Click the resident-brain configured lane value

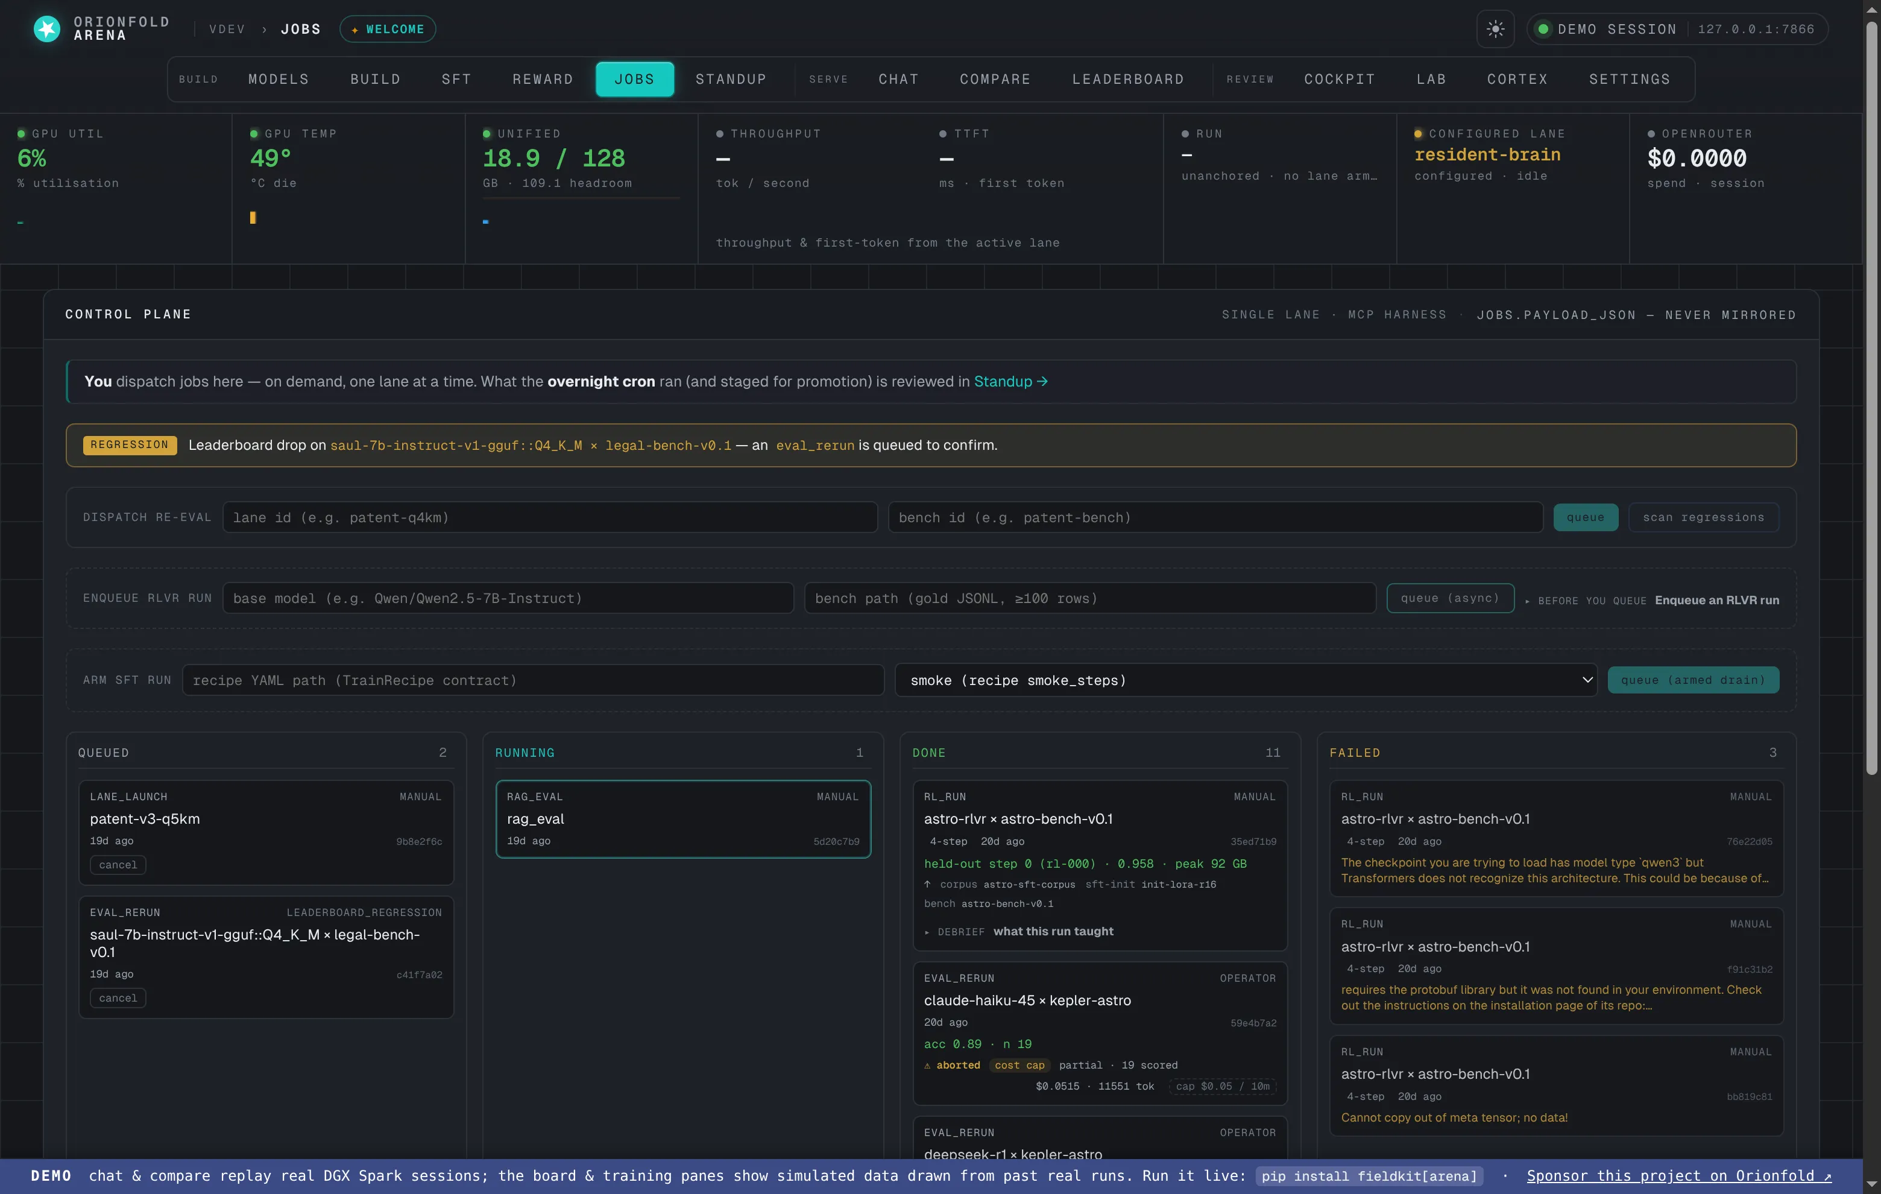click(x=1487, y=155)
